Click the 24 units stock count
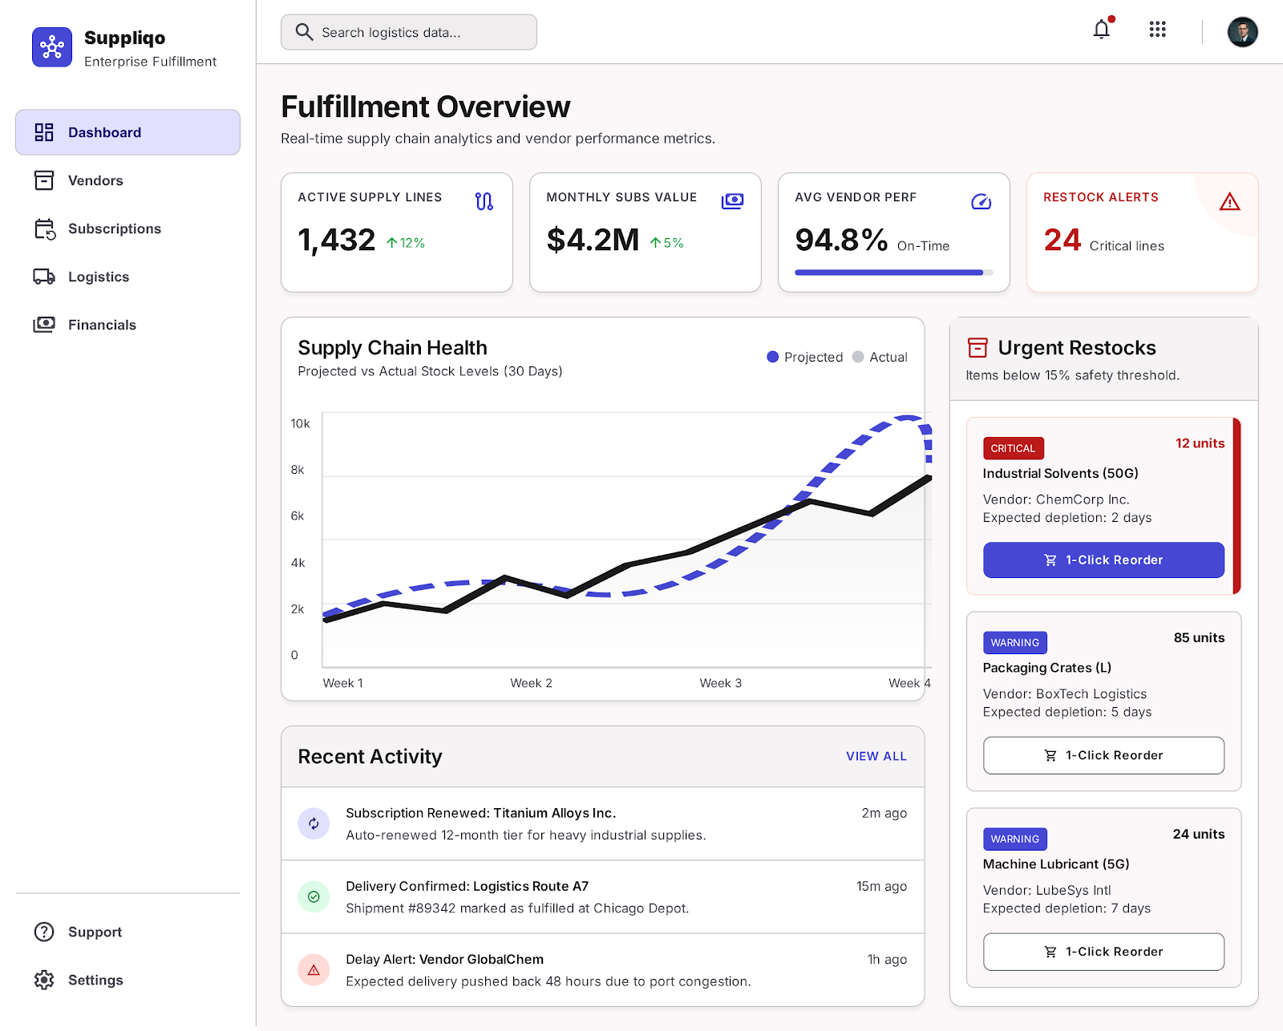The height and width of the screenshot is (1031, 1283). [1199, 834]
